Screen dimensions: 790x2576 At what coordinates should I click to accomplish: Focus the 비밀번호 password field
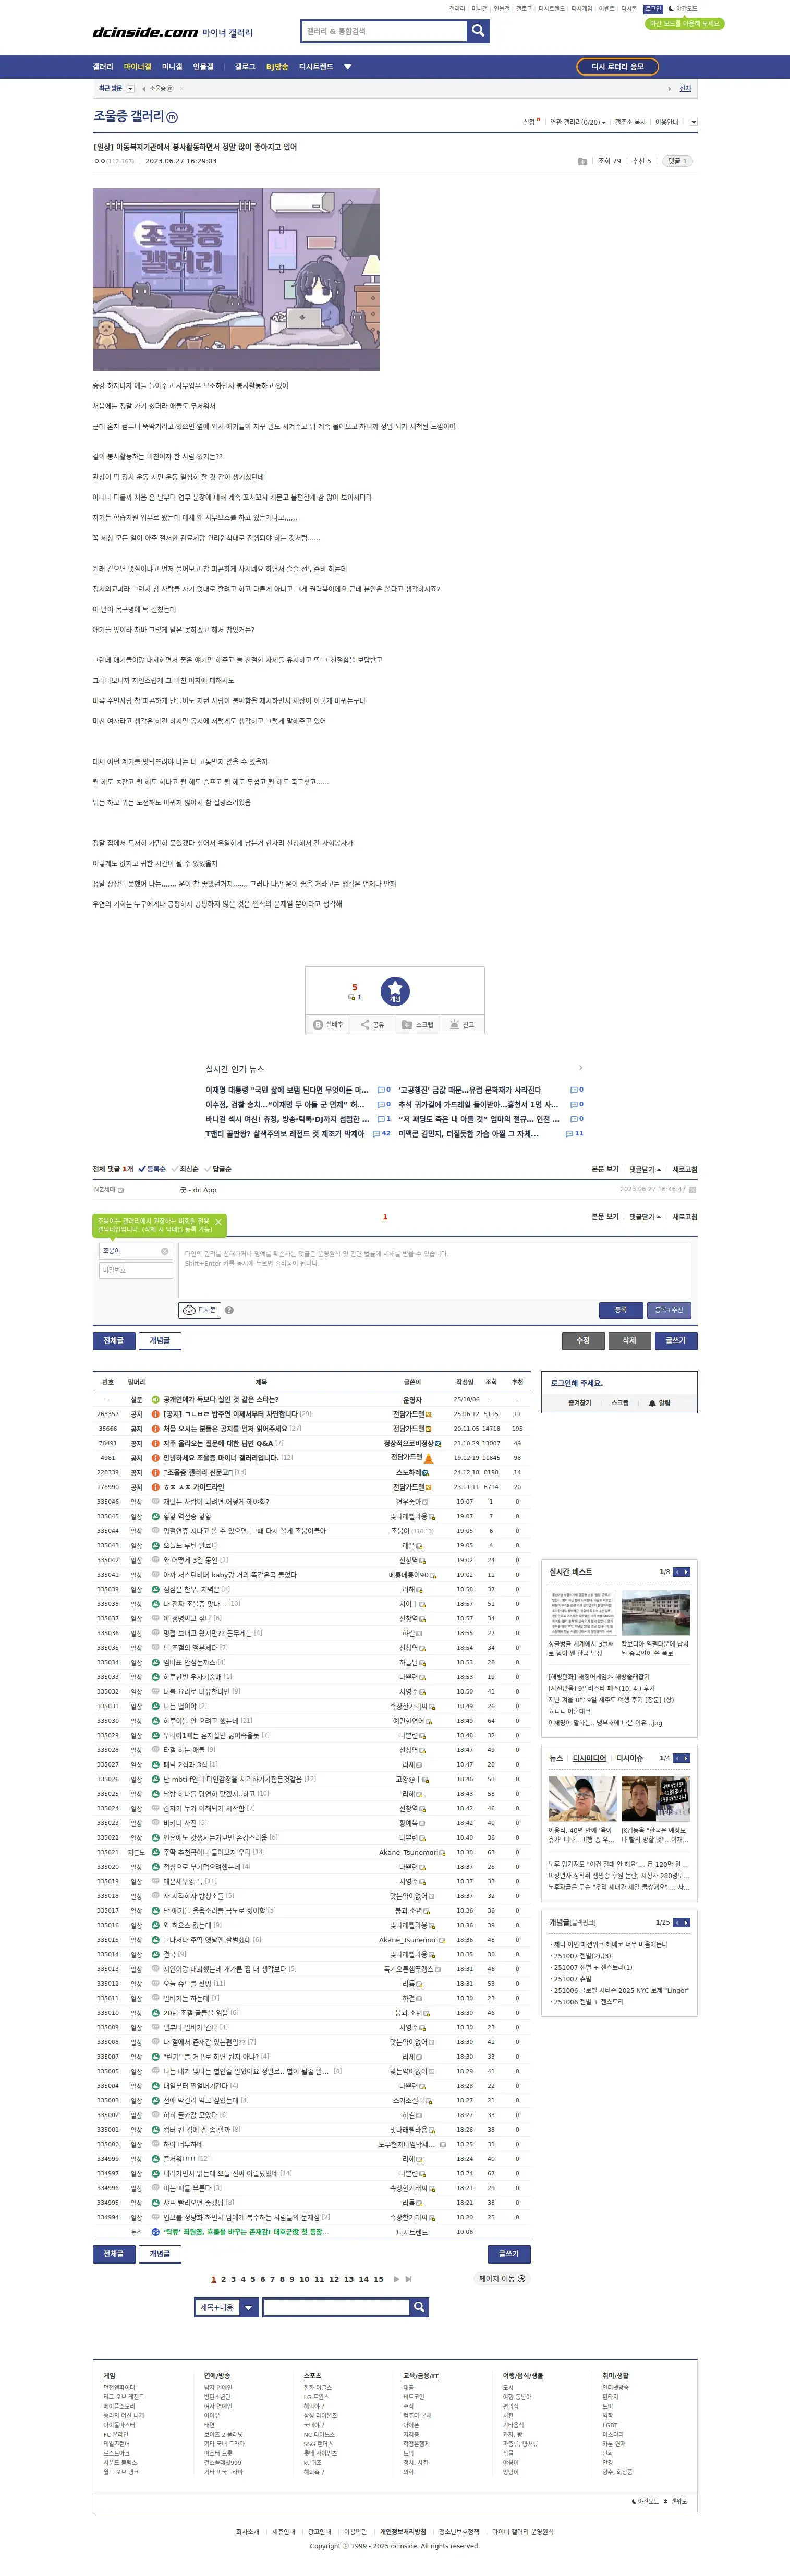[x=136, y=1270]
